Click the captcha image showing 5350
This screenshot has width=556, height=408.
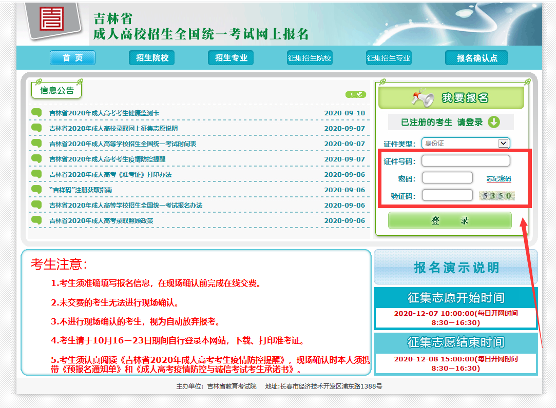coord(496,195)
